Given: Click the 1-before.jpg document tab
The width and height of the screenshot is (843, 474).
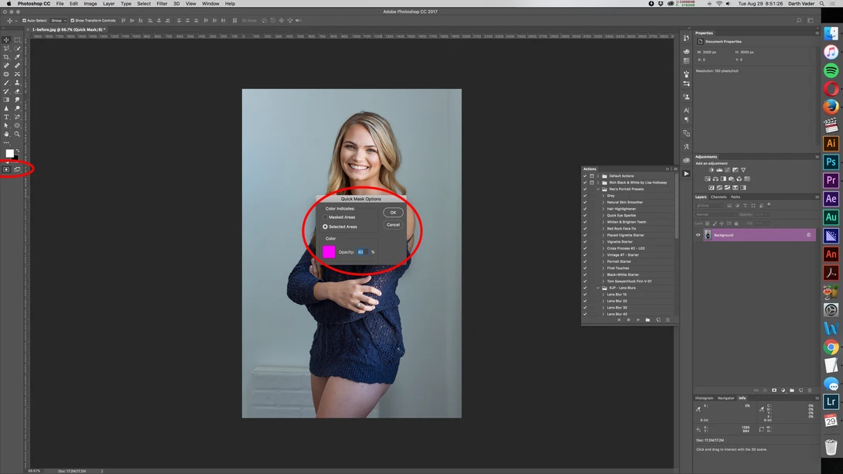Looking at the screenshot, I should [x=68, y=29].
